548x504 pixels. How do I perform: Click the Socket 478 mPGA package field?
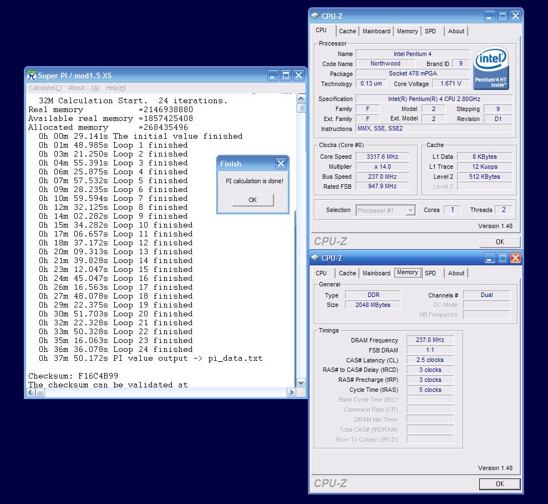click(413, 73)
